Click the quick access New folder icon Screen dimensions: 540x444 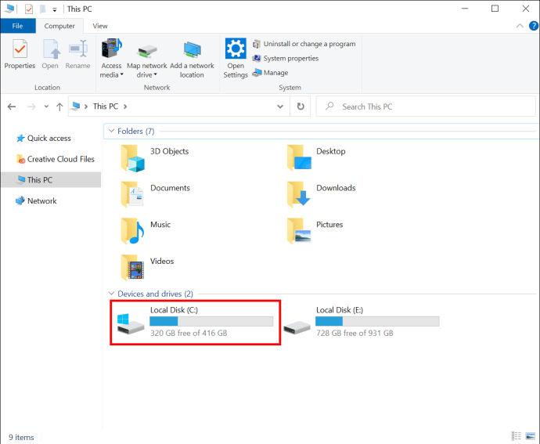point(43,9)
